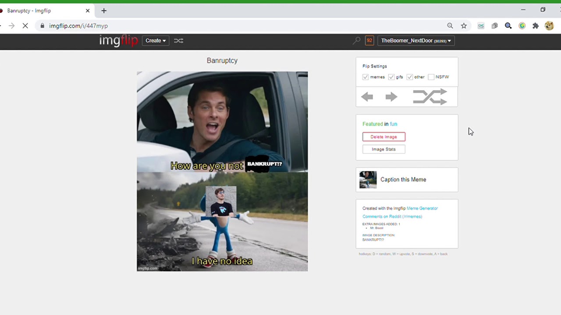Enable the NSFW checkbox
This screenshot has width=561, height=315.
click(431, 77)
